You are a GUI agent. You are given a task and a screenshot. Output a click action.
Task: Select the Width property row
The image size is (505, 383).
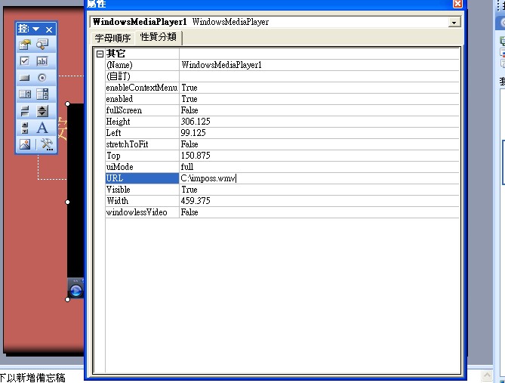(x=282, y=201)
